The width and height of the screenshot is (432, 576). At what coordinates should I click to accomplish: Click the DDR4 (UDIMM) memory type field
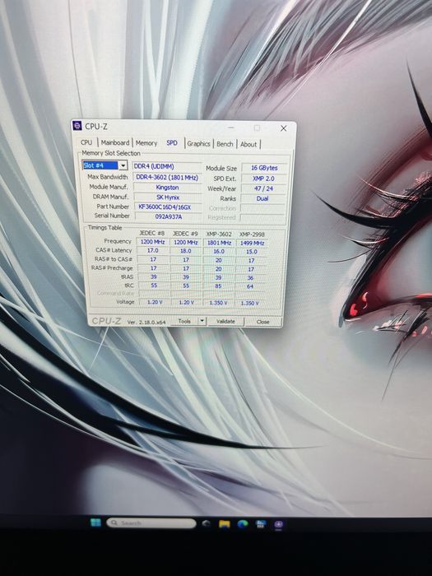167,166
